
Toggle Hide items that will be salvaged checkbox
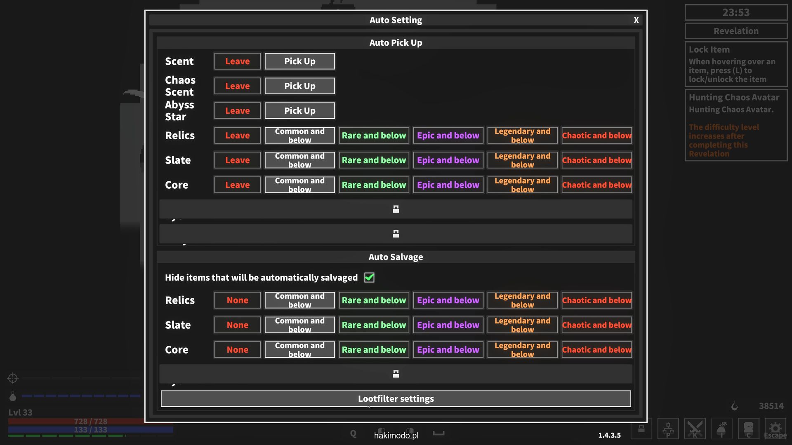point(369,278)
